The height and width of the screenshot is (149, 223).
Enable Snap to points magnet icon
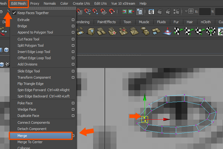[95, 12]
